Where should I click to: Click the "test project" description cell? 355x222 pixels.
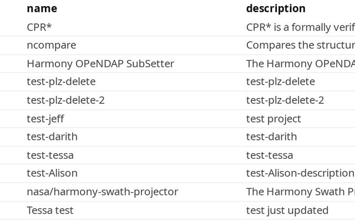pos(273,119)
